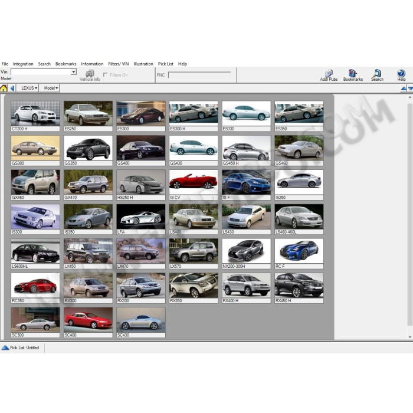Screen dimensions: 413x413
Task: Select the SC300 model thumbnail
Action: pos(35,322)
